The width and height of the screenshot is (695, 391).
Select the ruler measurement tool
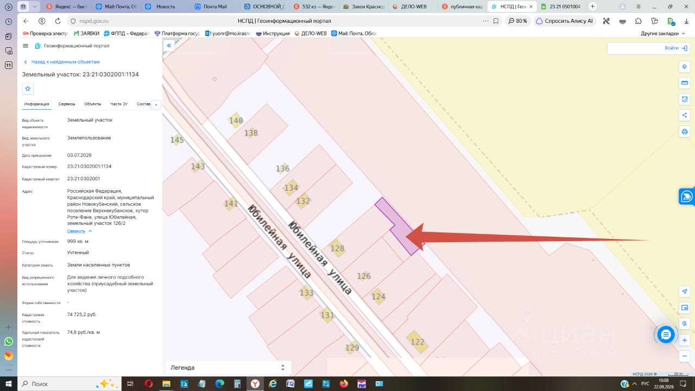pyautogui.click(x=685, y=83)
